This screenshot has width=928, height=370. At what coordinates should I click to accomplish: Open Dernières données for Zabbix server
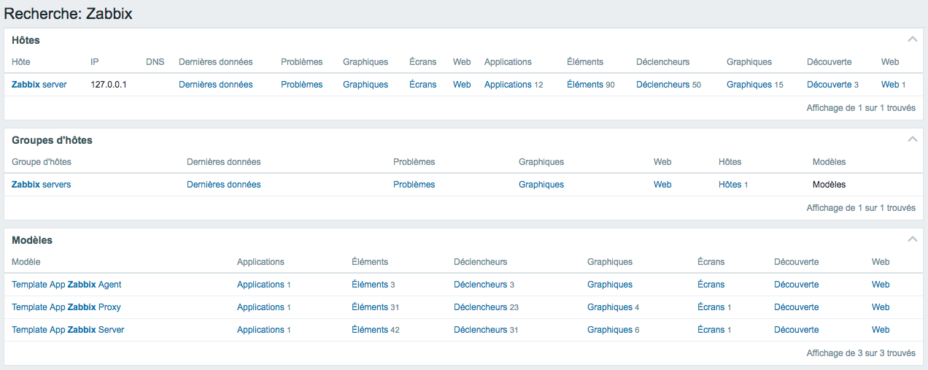click(216, 85)
